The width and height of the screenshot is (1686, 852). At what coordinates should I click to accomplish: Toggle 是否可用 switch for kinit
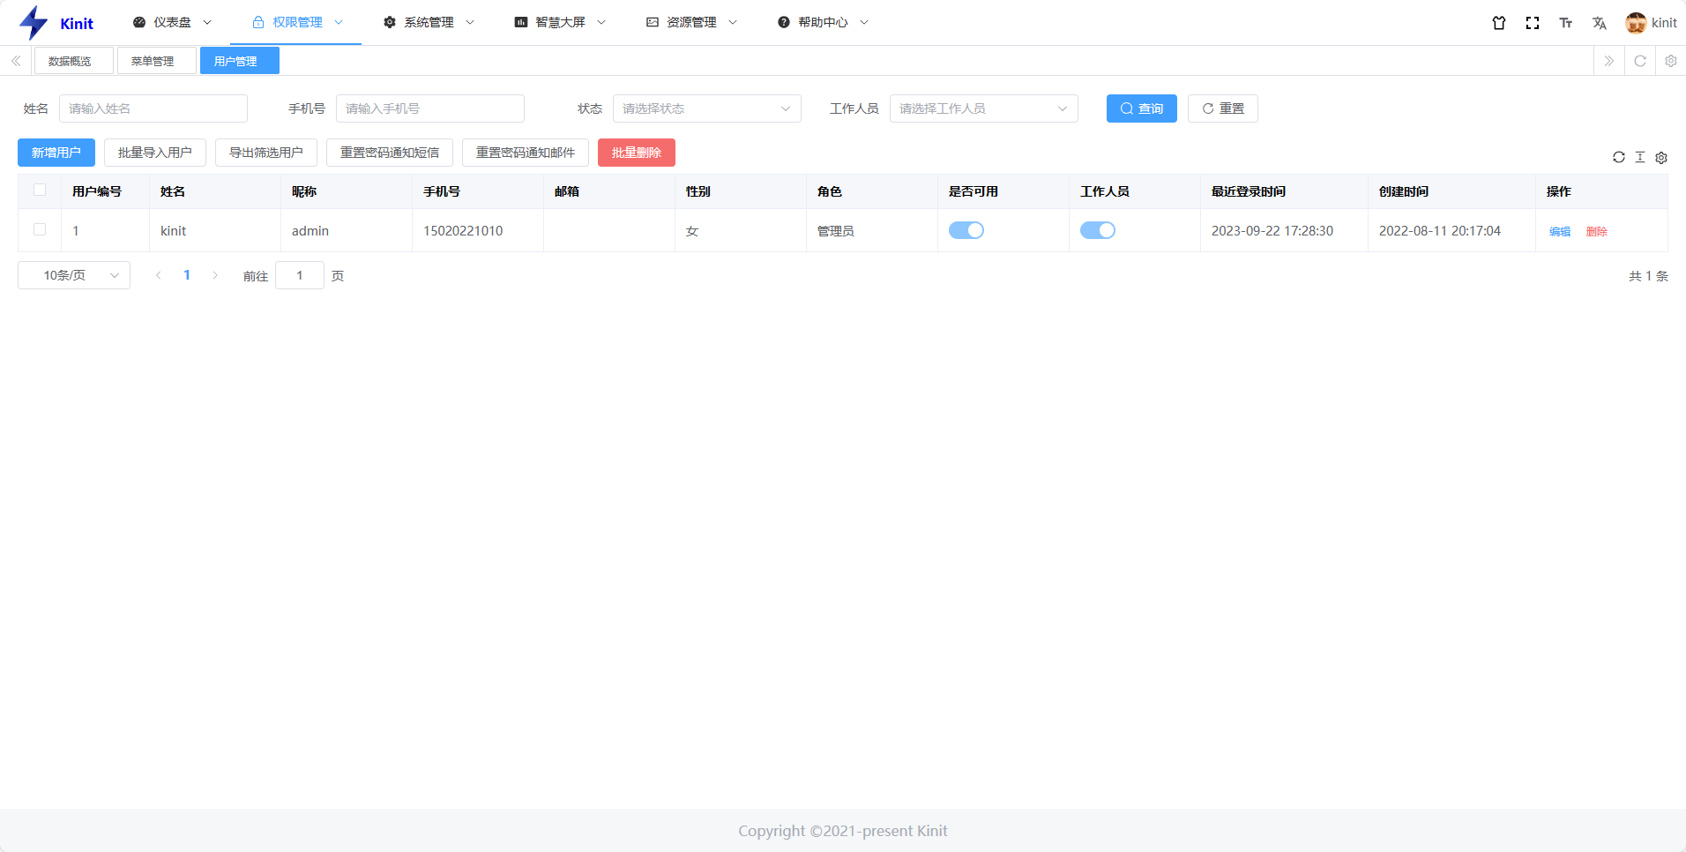[966, 230]
